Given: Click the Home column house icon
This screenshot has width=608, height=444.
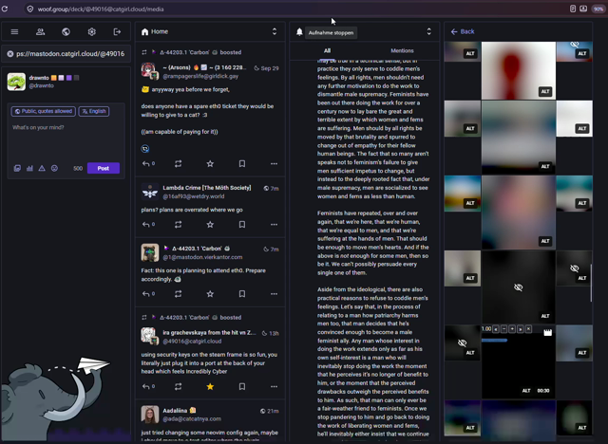Looking at the screenshot, I should (145, 31).
